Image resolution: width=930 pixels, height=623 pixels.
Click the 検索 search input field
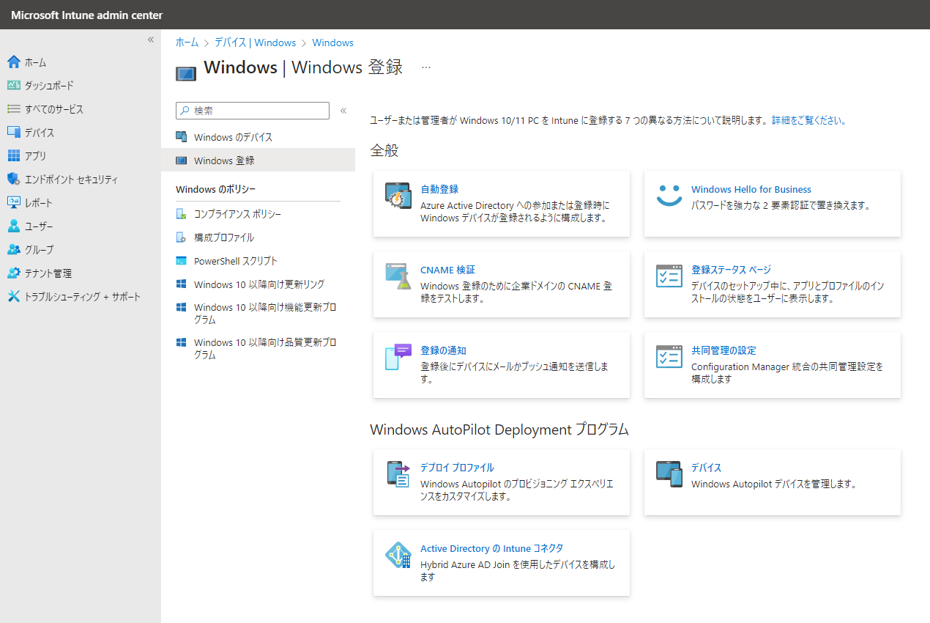[253, 111]
